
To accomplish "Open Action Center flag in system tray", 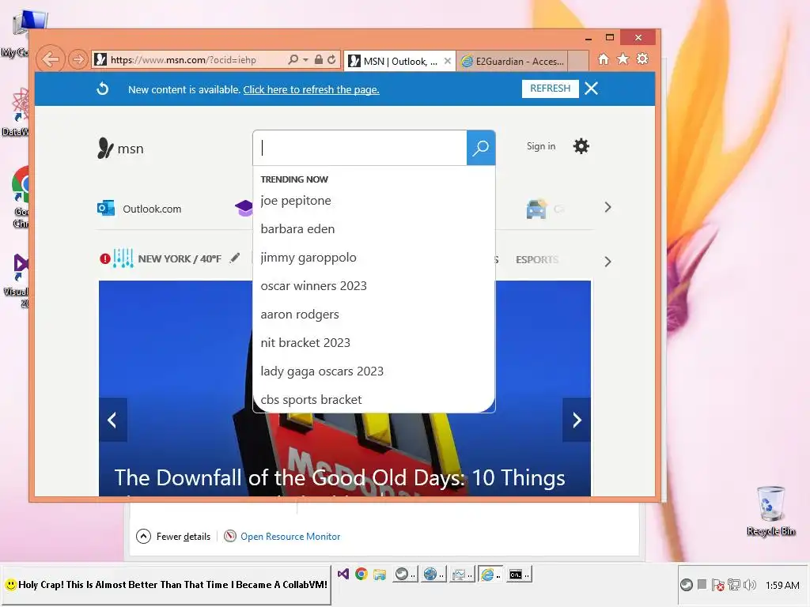I will 717,585.
